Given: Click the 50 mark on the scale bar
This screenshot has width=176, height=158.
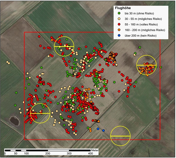Looking at the screenshot, I should (x=16, y=154).
